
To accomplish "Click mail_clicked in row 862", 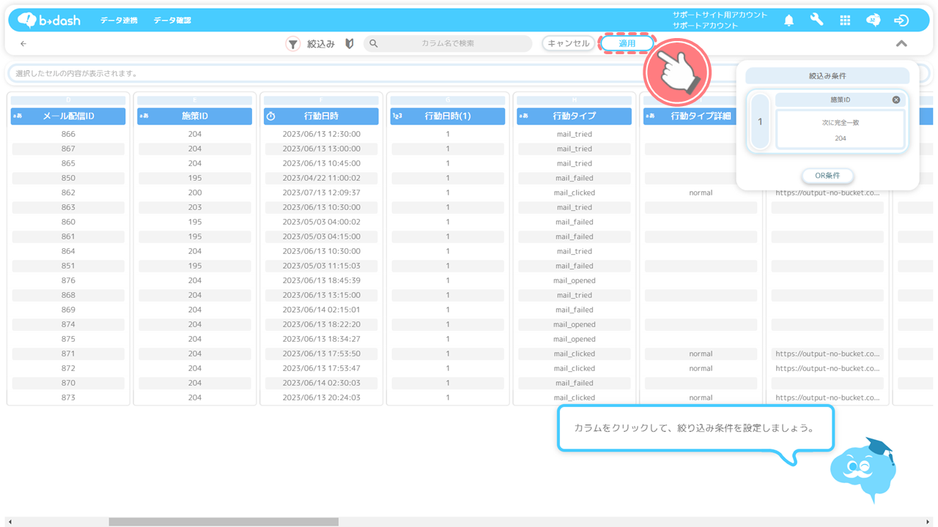I will coord(574,193).
